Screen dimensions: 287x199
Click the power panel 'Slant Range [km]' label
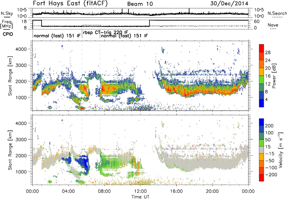pyautogui.click(x=10, y=76)
